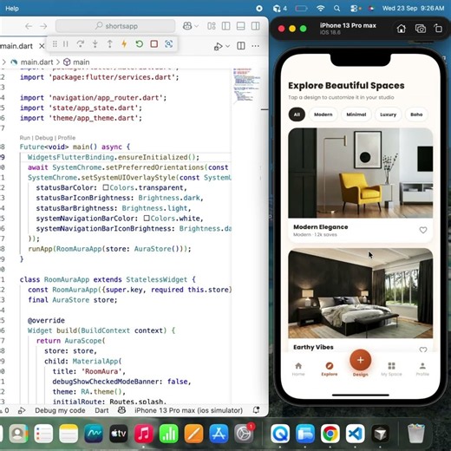Launch Google Chrome from the Dock

point(330,434)
